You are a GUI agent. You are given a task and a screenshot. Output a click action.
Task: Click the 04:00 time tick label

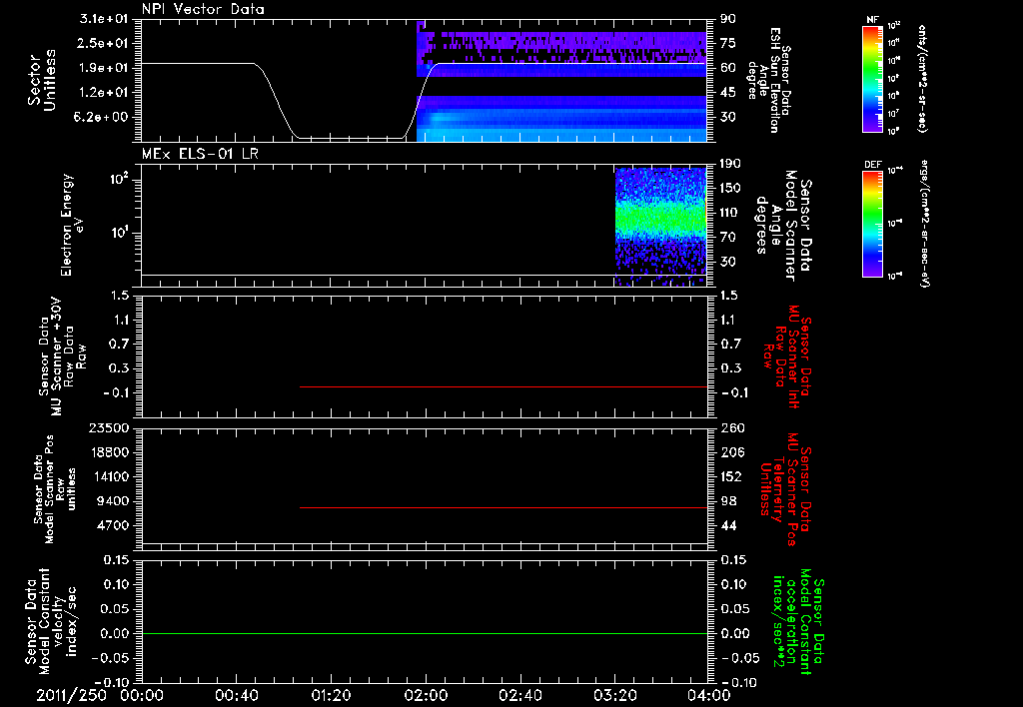(x=709, y=695)
